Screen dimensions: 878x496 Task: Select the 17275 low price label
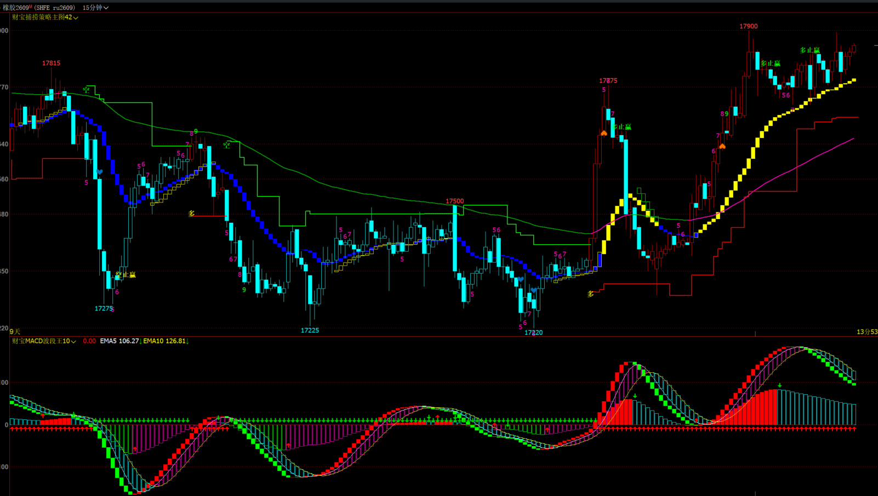pos(104,309)
